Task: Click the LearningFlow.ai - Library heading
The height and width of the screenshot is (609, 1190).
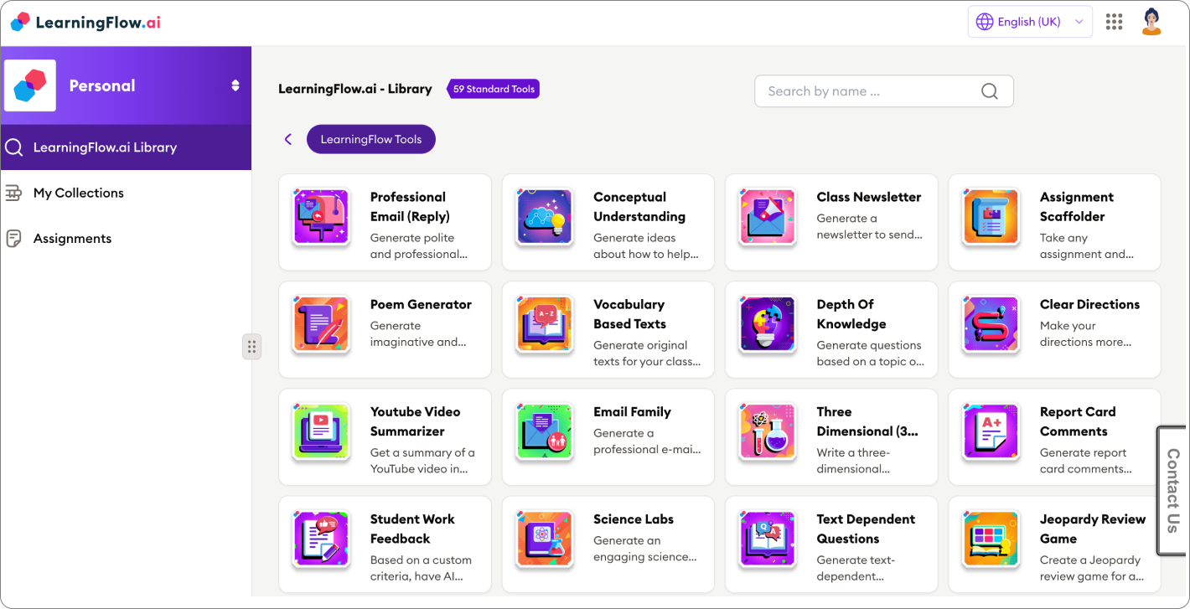Action: pyautogui.click(x=355, y=89)
